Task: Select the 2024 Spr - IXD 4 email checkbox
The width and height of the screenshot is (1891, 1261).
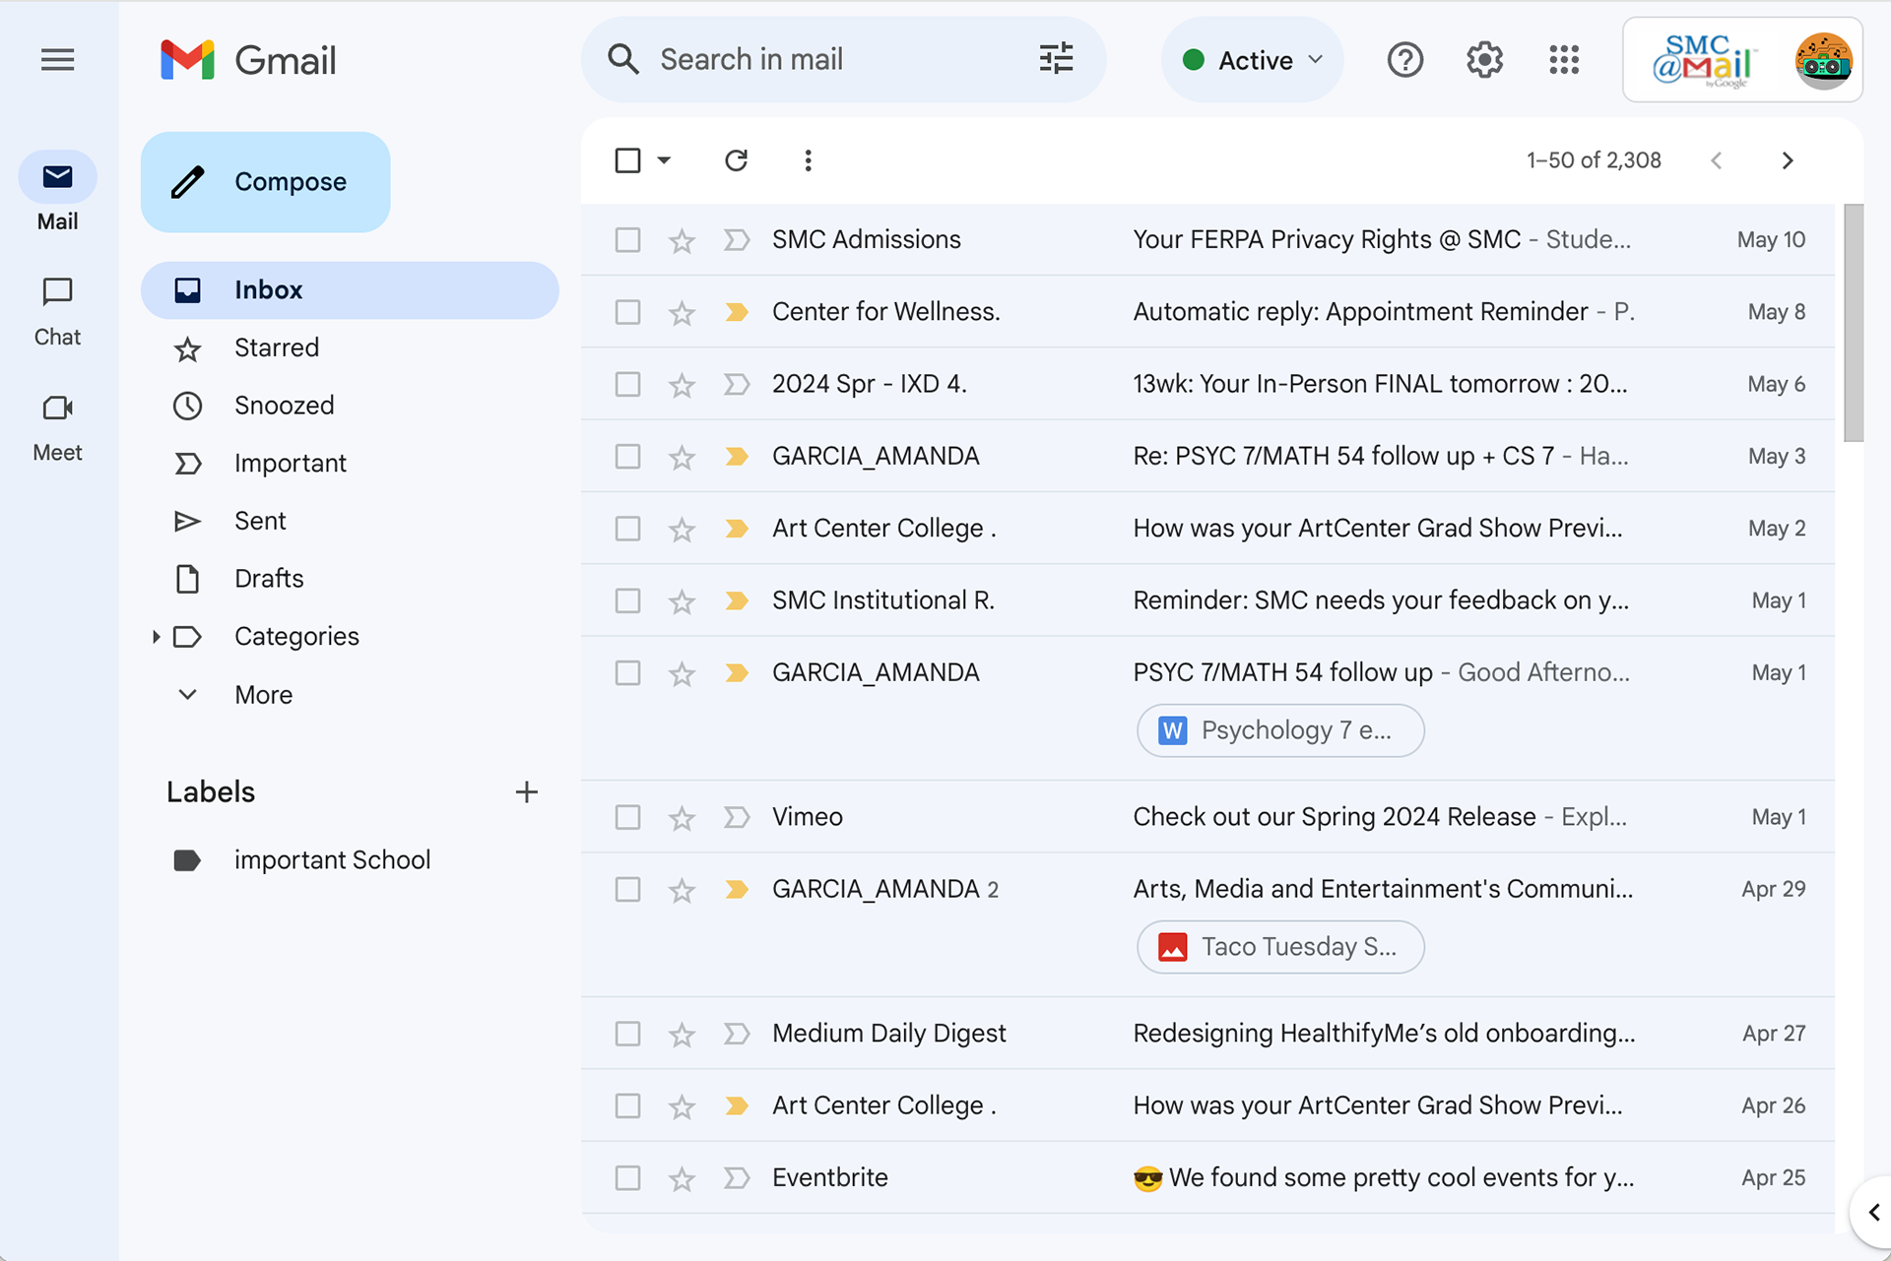Action: tap(627, 384)
